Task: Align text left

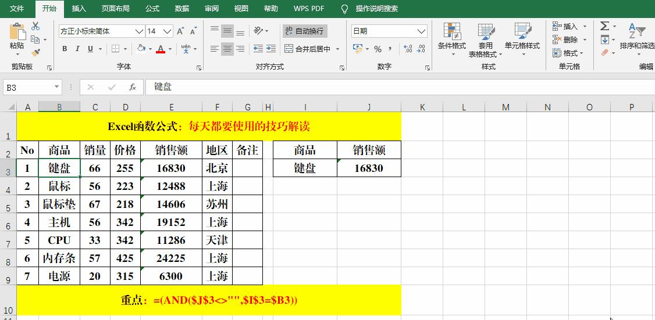Action: pos(214,49)
